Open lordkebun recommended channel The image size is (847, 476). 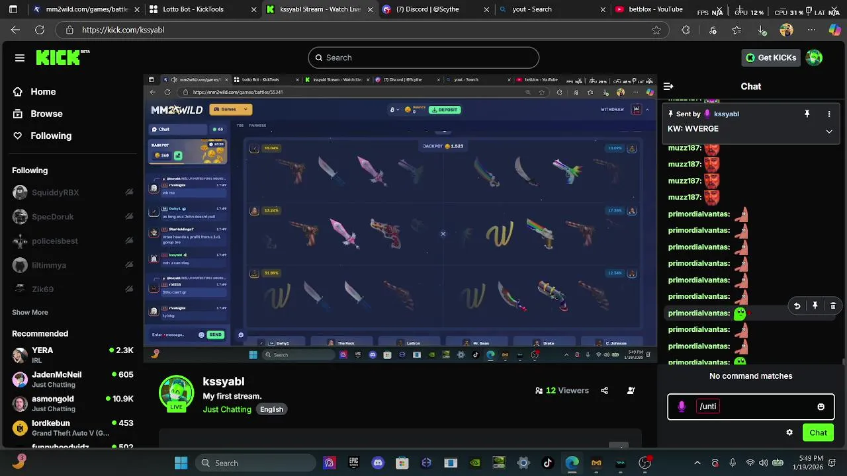tap(73, 428)
